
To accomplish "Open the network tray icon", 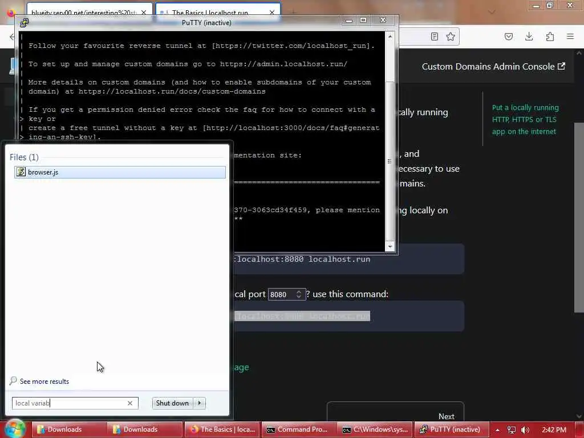I will [x=512, y=430].
